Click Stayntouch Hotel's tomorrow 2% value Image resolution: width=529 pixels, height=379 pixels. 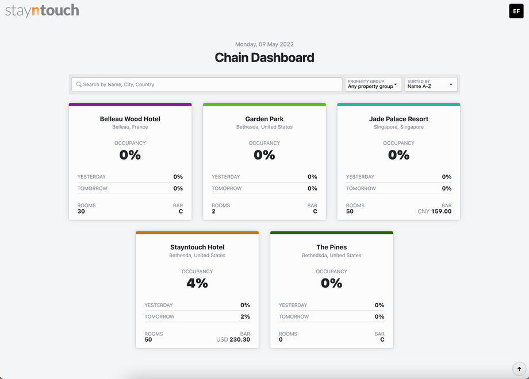tap(246, 316)
